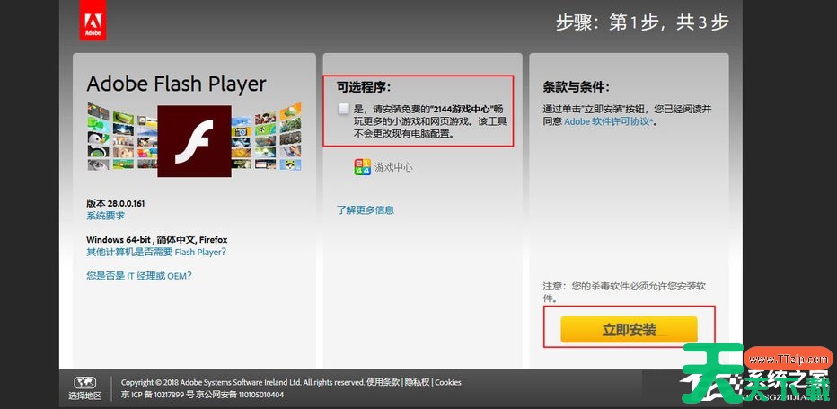Viewport: 837px width, 409px height.
Task: Click the 立即安装 install button
Action: (629, 329)
